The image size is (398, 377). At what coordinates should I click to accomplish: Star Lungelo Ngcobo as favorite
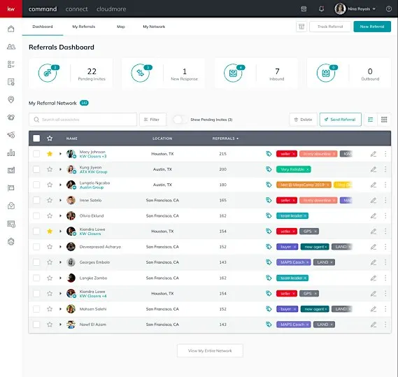coord(50,185)
